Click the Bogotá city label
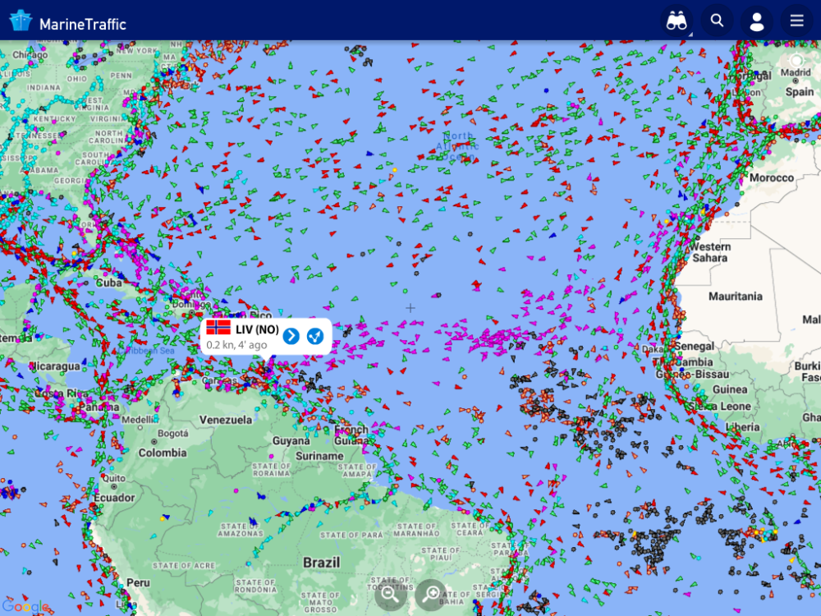821x616 pixels. 172,434
